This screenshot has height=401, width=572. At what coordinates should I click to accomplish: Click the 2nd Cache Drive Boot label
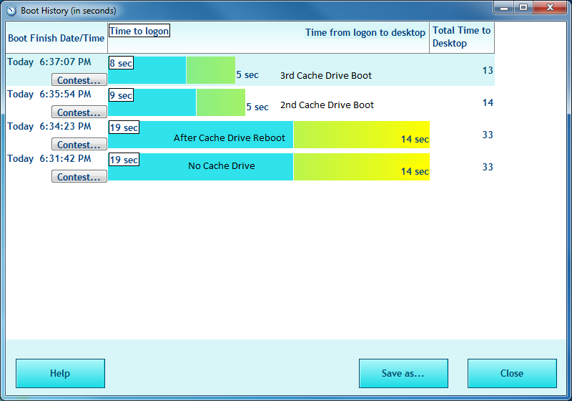coord(327,105)
